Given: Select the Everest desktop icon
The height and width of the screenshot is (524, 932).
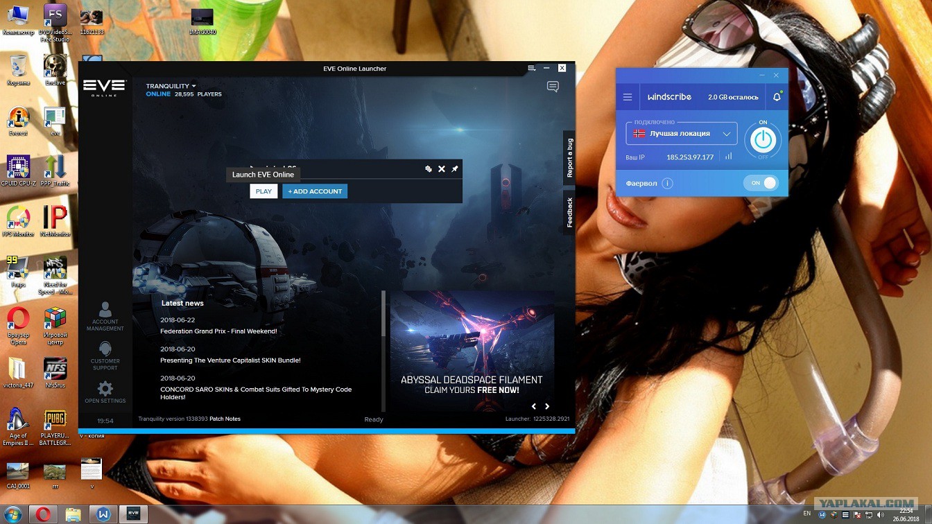Looking at the screenshot, I should (18, 121).
